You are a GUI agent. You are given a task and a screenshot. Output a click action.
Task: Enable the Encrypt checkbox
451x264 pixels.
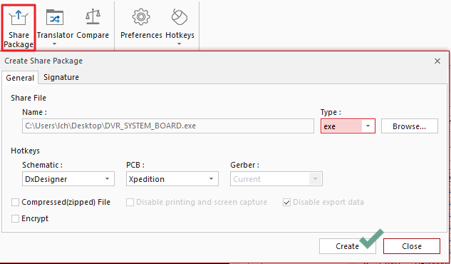point(15,219)
